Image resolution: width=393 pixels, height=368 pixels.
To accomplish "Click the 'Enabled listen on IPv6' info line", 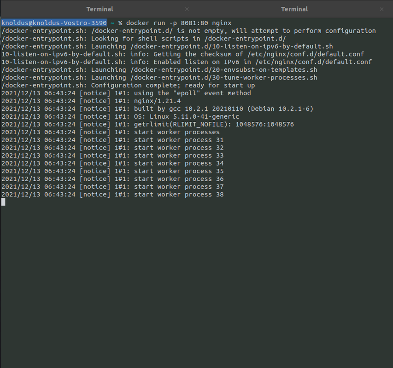I will pos(187,62).
